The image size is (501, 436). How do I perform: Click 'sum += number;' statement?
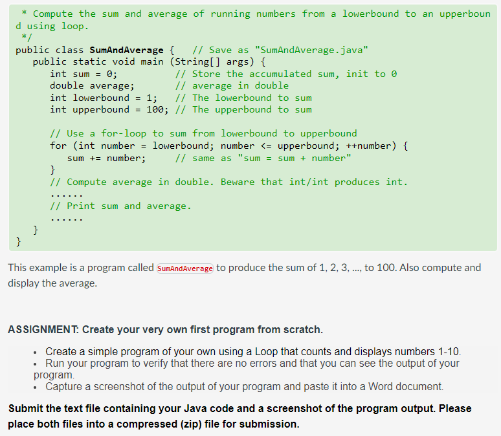click(106, 158)
